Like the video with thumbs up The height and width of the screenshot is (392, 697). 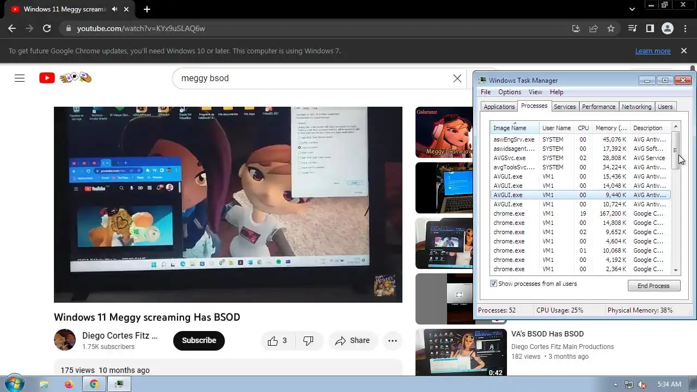click(277, 341)
